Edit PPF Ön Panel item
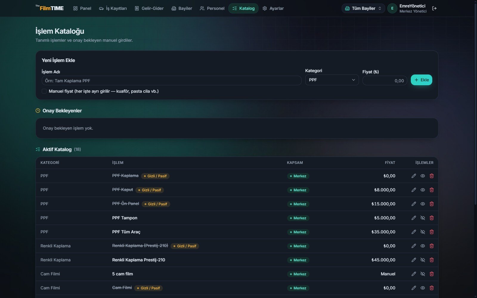 (413, 204)
